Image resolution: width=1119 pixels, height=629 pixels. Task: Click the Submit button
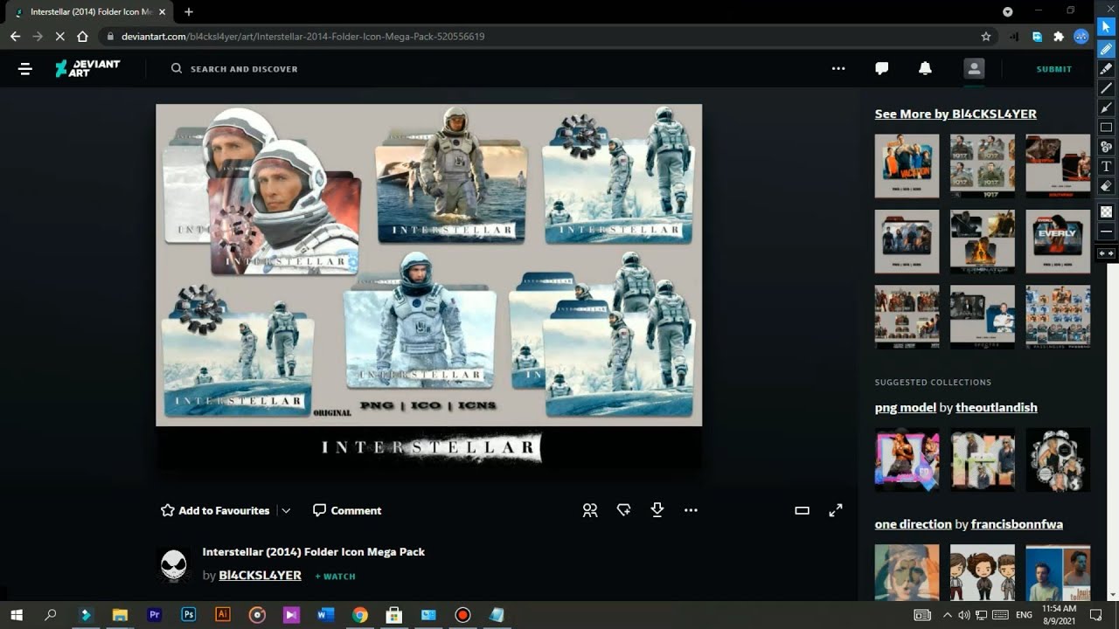1054,69
